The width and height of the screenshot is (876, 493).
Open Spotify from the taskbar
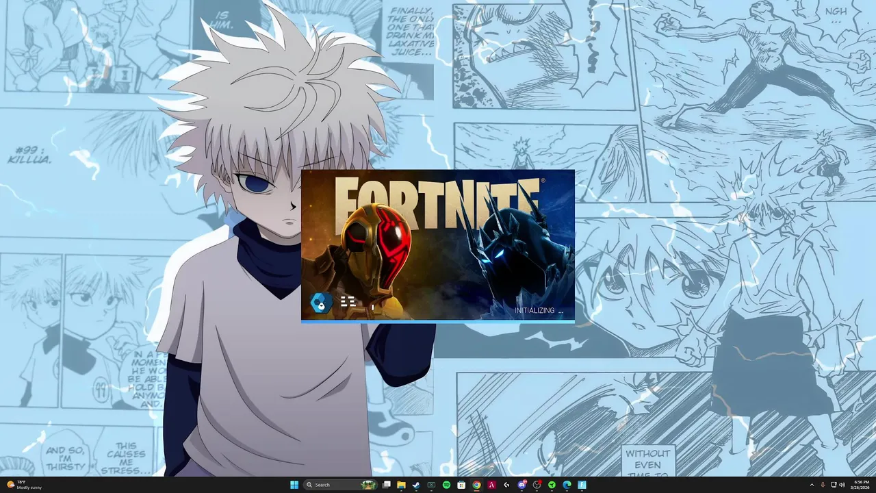click(x=446, y=485)
